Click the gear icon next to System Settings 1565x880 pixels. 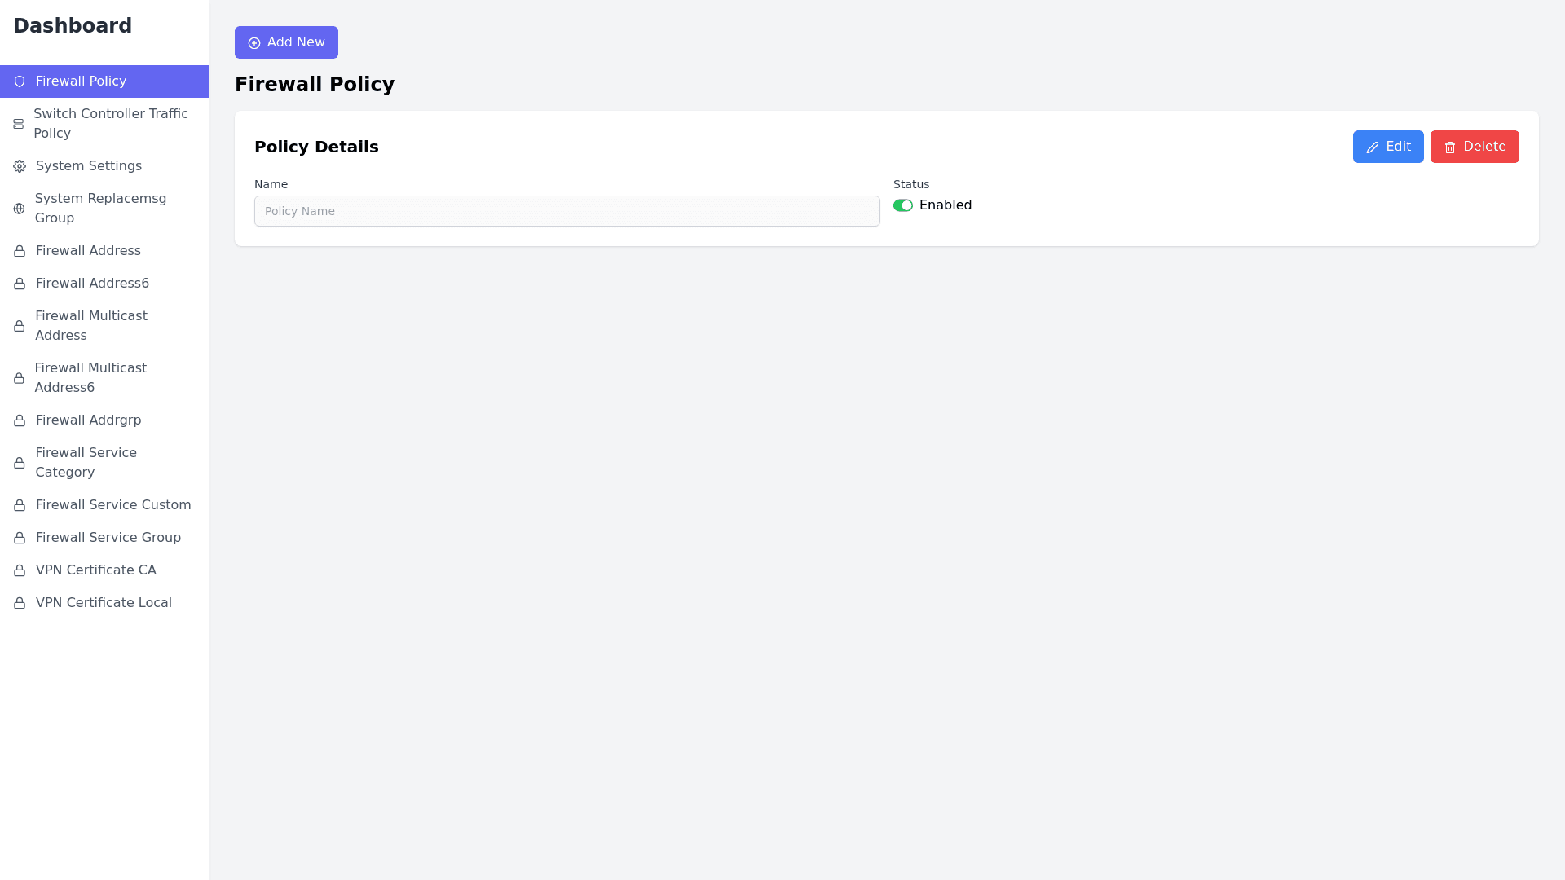click(x=20, y=166)
